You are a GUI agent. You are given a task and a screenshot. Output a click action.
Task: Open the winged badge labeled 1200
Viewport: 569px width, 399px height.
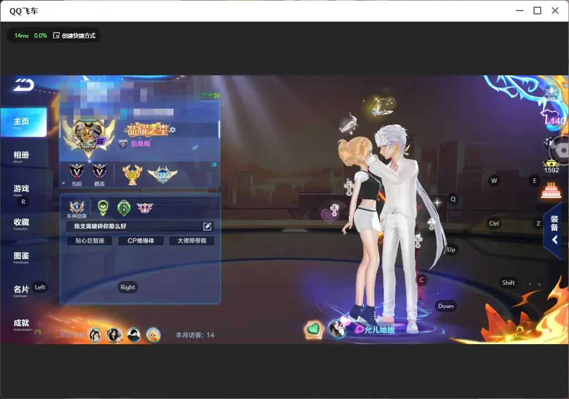point(162,175)
